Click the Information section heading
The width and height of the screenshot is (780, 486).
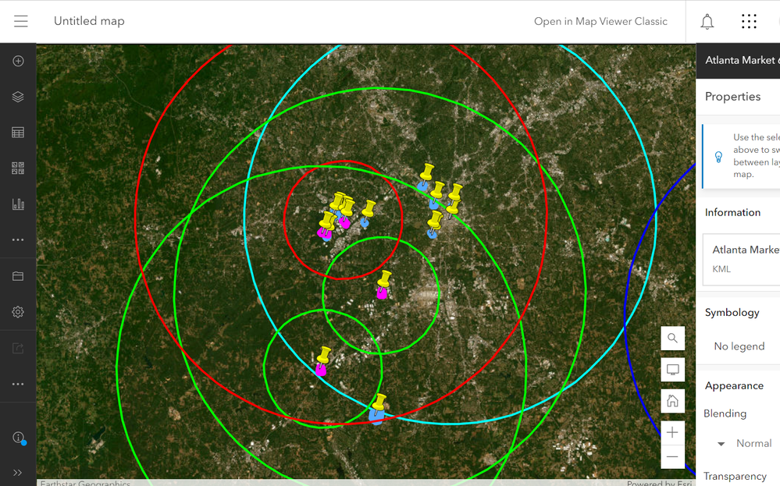732,213
